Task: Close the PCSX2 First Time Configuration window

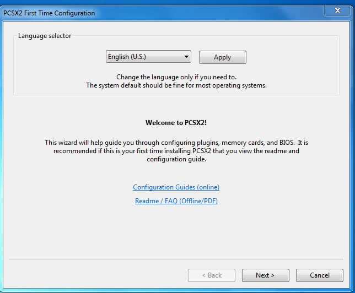Action: pyautogui.click(x=337, y=10)
